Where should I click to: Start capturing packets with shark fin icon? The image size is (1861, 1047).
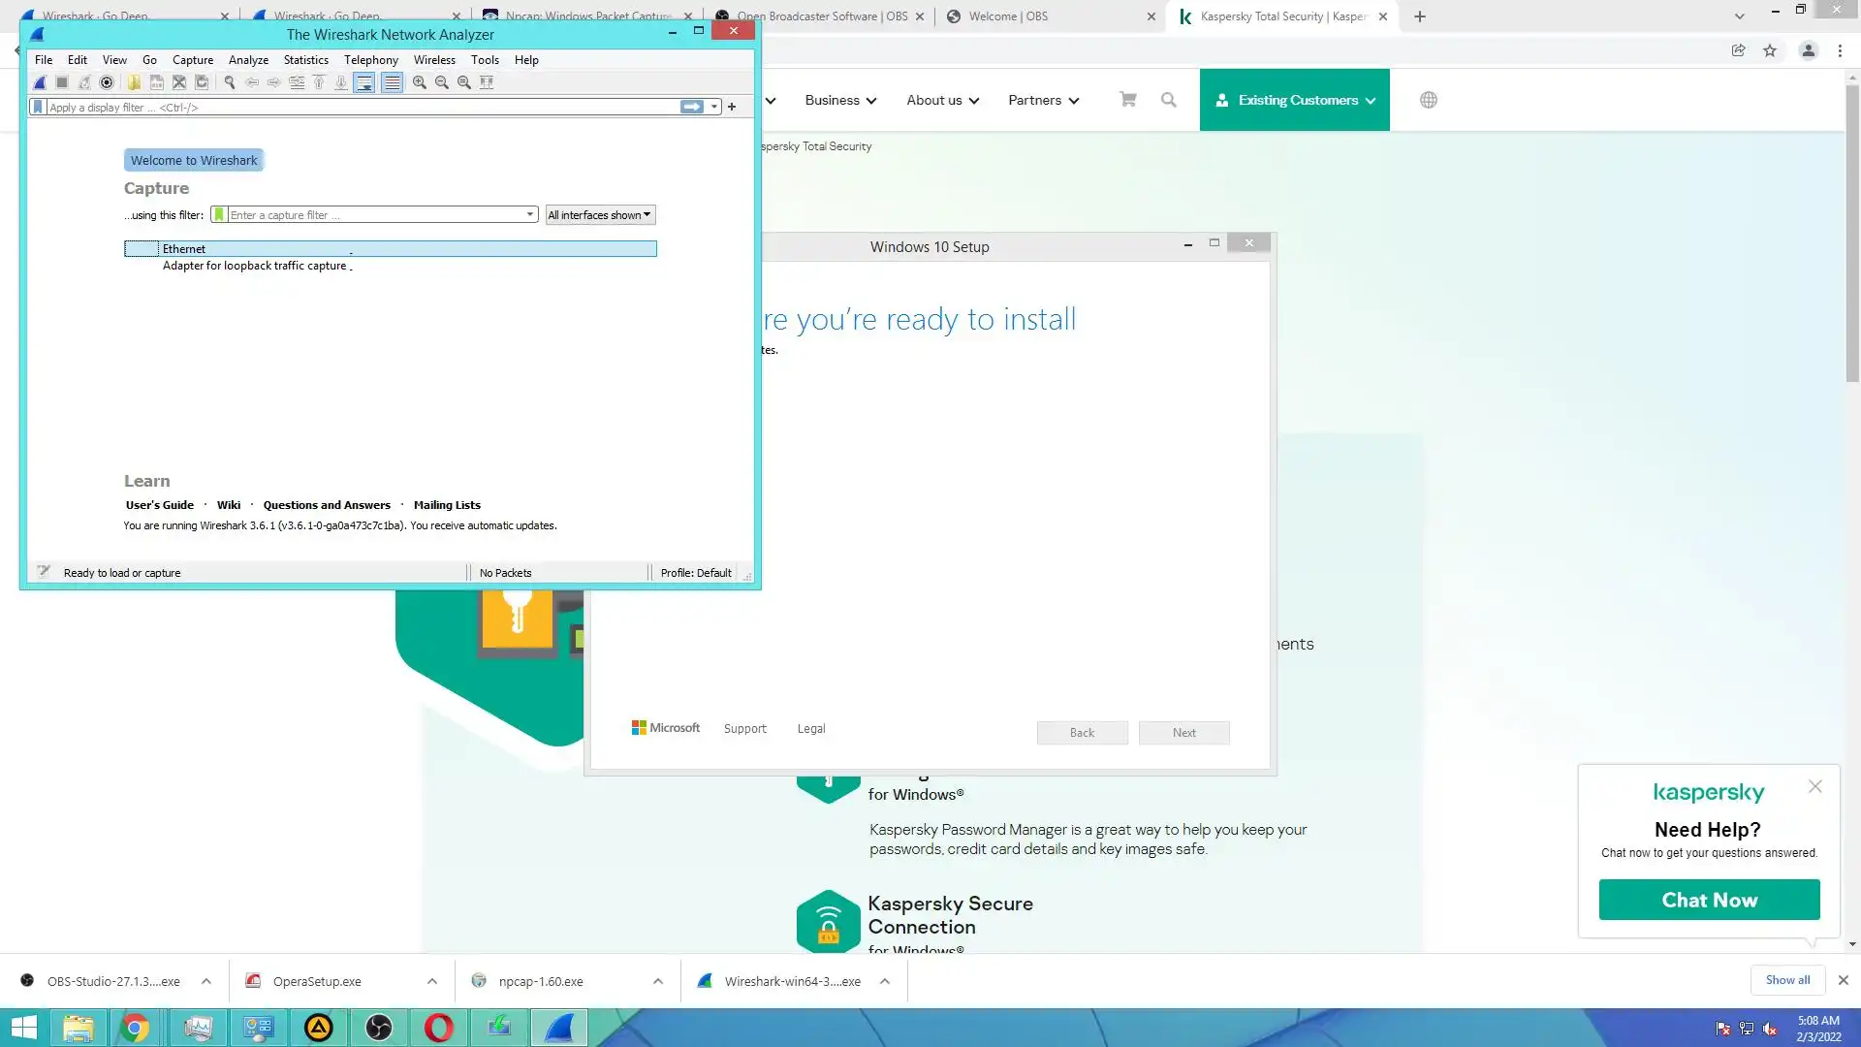click(40, 83)
